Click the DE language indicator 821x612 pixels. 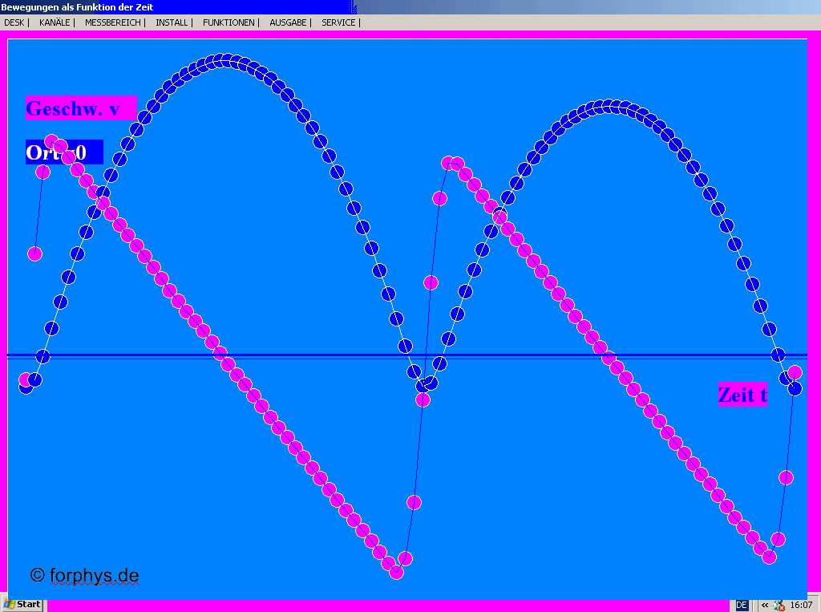click(742, 605)
